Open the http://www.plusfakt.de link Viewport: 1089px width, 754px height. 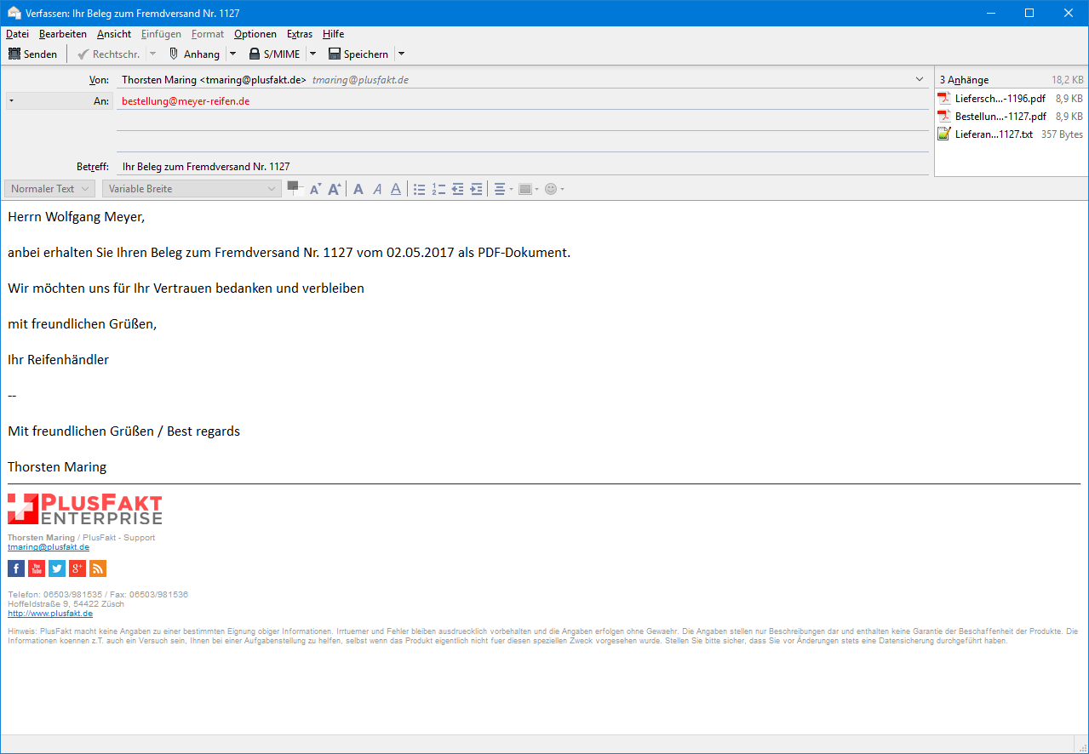pyautogui.click(x=50, y=613)
